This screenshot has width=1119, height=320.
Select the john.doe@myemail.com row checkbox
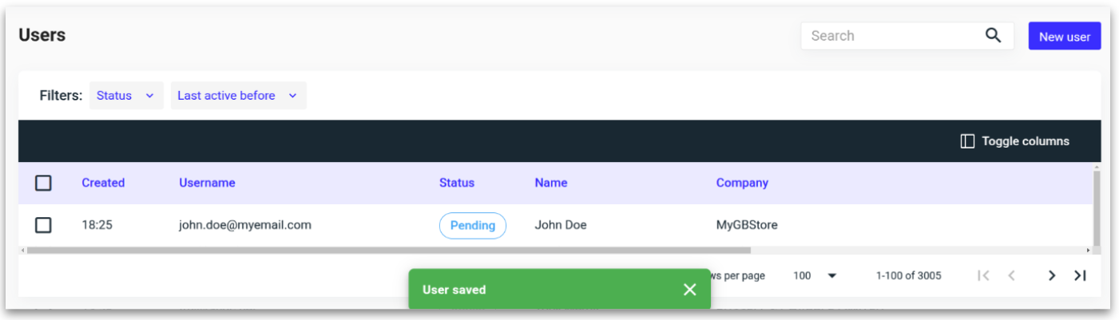(x=43, y=226)
